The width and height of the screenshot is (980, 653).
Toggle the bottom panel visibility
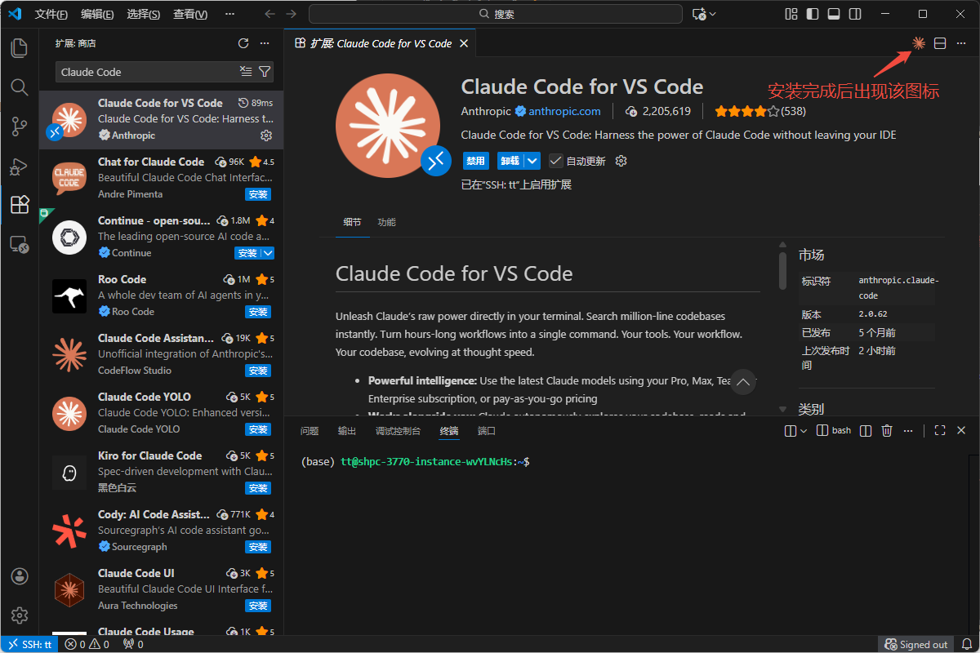click(x=834, y=14)
